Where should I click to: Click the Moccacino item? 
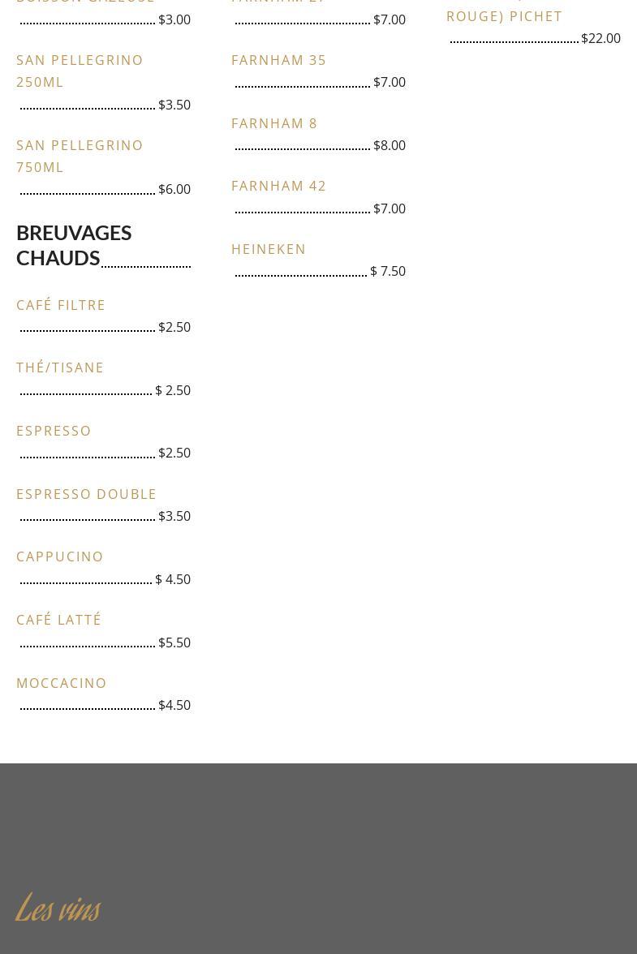click(x=62, y=683)
